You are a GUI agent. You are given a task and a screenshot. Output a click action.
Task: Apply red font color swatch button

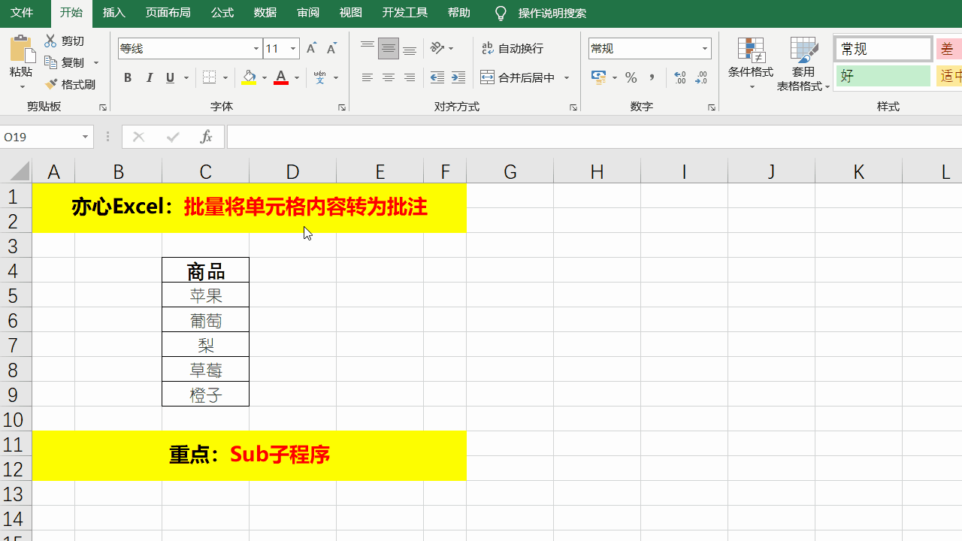281,77
